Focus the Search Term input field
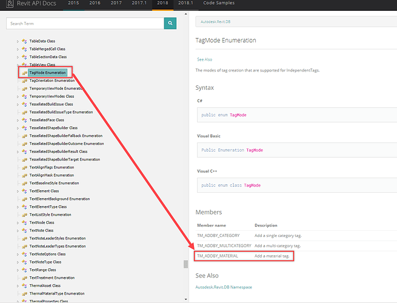This screenshot has height=303, width=397. 85,23
